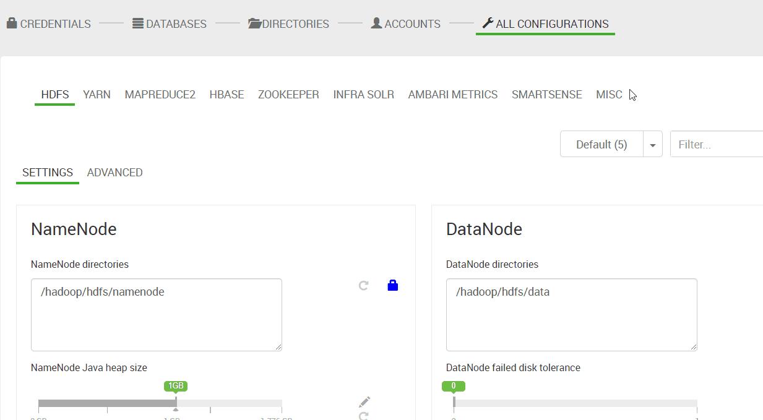Screen dimensions: 763x420
Task: Open the YARN service tab
Action: (97, 95)
